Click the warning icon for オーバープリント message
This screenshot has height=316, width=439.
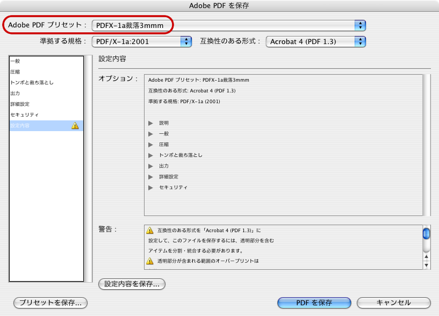(150, 261)
